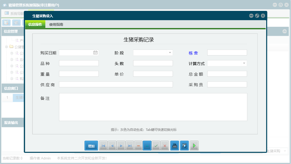This screenshot has height=164, width=291.
Task: Go to the first record
Action: 103,146
